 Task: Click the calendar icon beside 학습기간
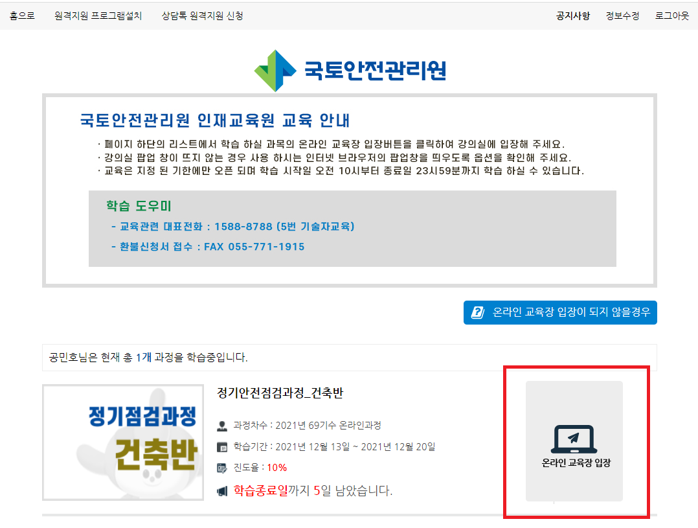221,447
